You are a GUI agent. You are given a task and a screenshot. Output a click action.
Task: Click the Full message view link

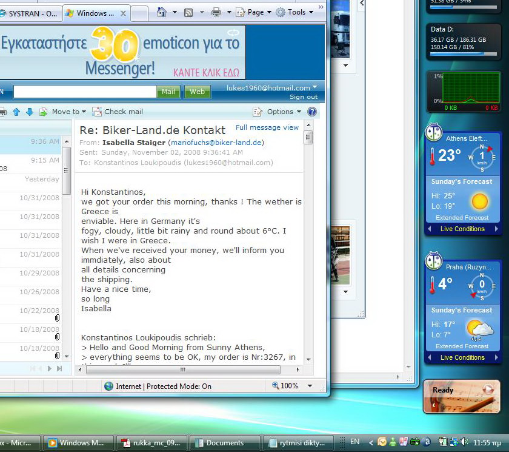[x=267, y=127]
